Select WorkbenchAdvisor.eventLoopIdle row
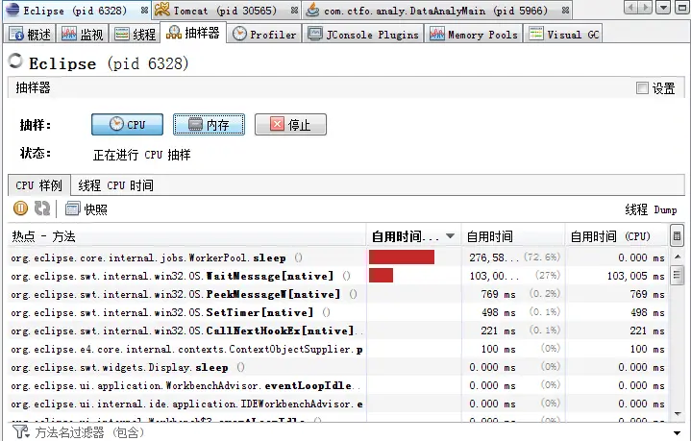 (338, 386)
